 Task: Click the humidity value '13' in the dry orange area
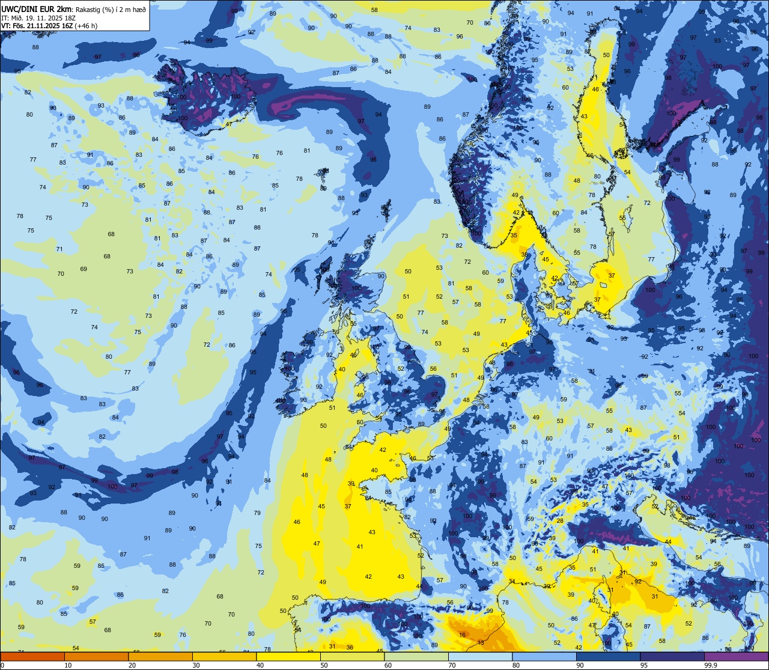(x=481, y=642)
